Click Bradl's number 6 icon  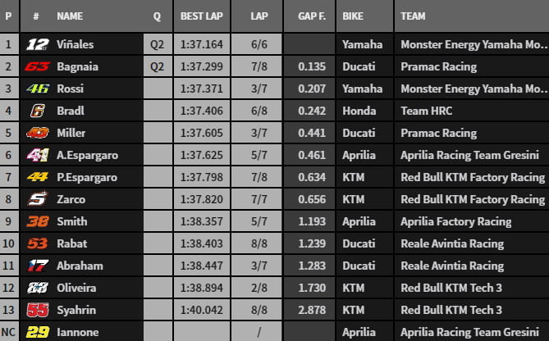(37, 111)
